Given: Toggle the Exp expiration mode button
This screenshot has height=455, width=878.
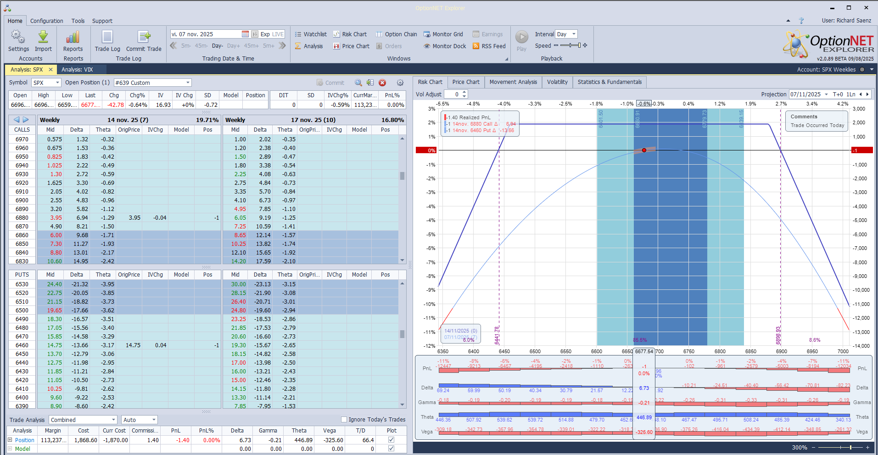Looking at the screenshot, I should pos(265,34).
